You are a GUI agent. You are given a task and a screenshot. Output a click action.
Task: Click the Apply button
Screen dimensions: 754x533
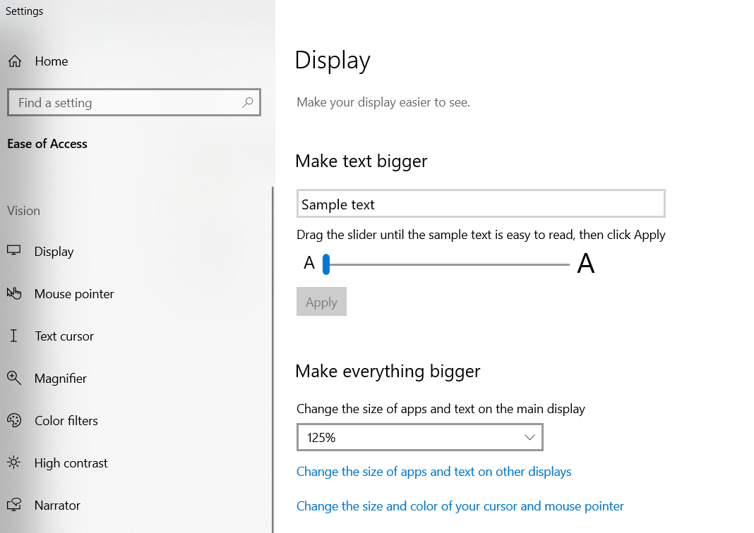[321, 302]
